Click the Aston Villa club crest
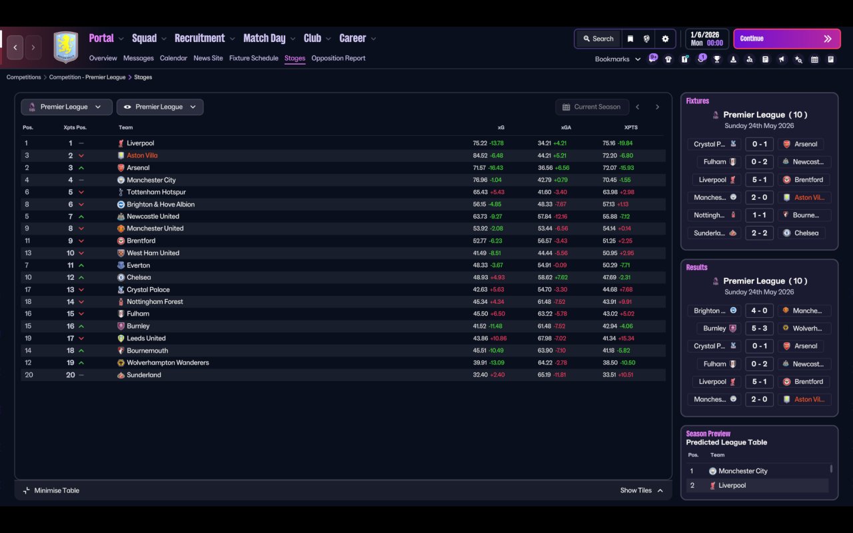Image resolution: width=853 pixels, height=533 pixels. [65, 47]
